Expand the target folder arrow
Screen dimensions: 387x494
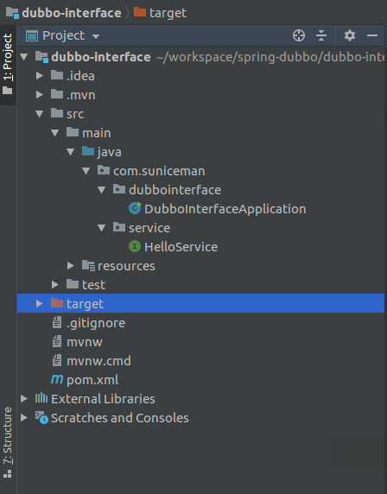pos(40,303)
